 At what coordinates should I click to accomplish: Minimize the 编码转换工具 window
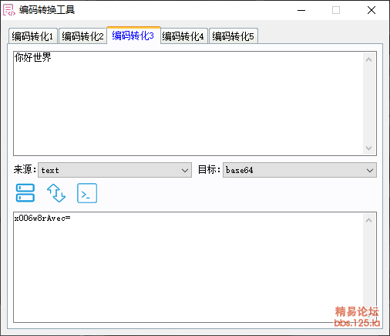click(301, 10)
